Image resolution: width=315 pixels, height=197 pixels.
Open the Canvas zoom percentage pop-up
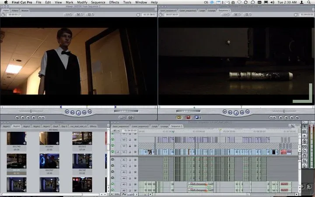[225, 14]
